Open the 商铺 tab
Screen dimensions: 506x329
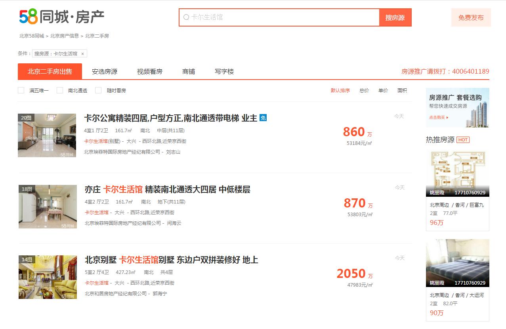click(188, 71)
